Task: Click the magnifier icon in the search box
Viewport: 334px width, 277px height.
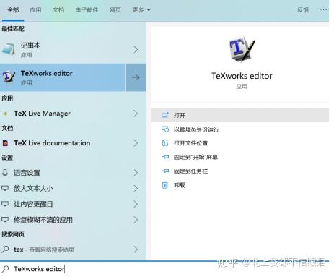Action: pyautogui.click(x=5, y=268)
